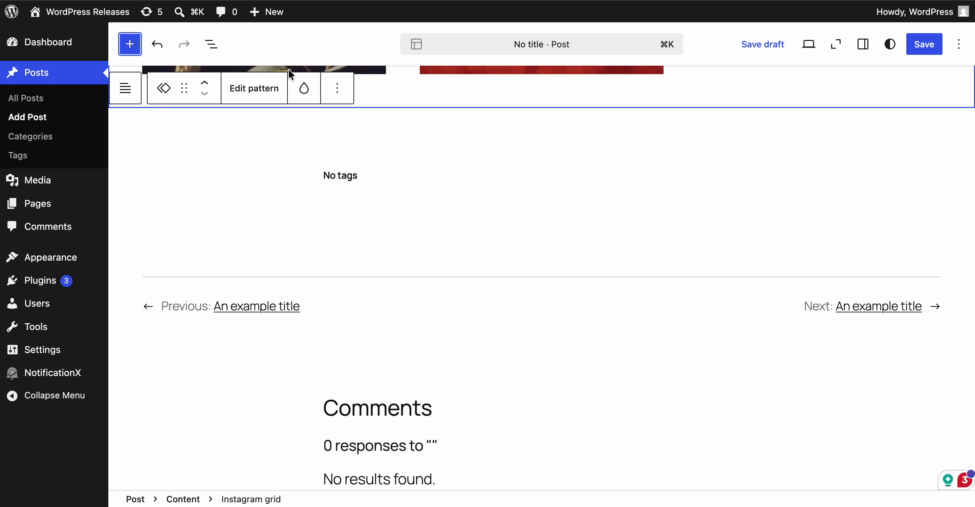
Task: Click the red image thumbnail
Action: pos(541,70)
